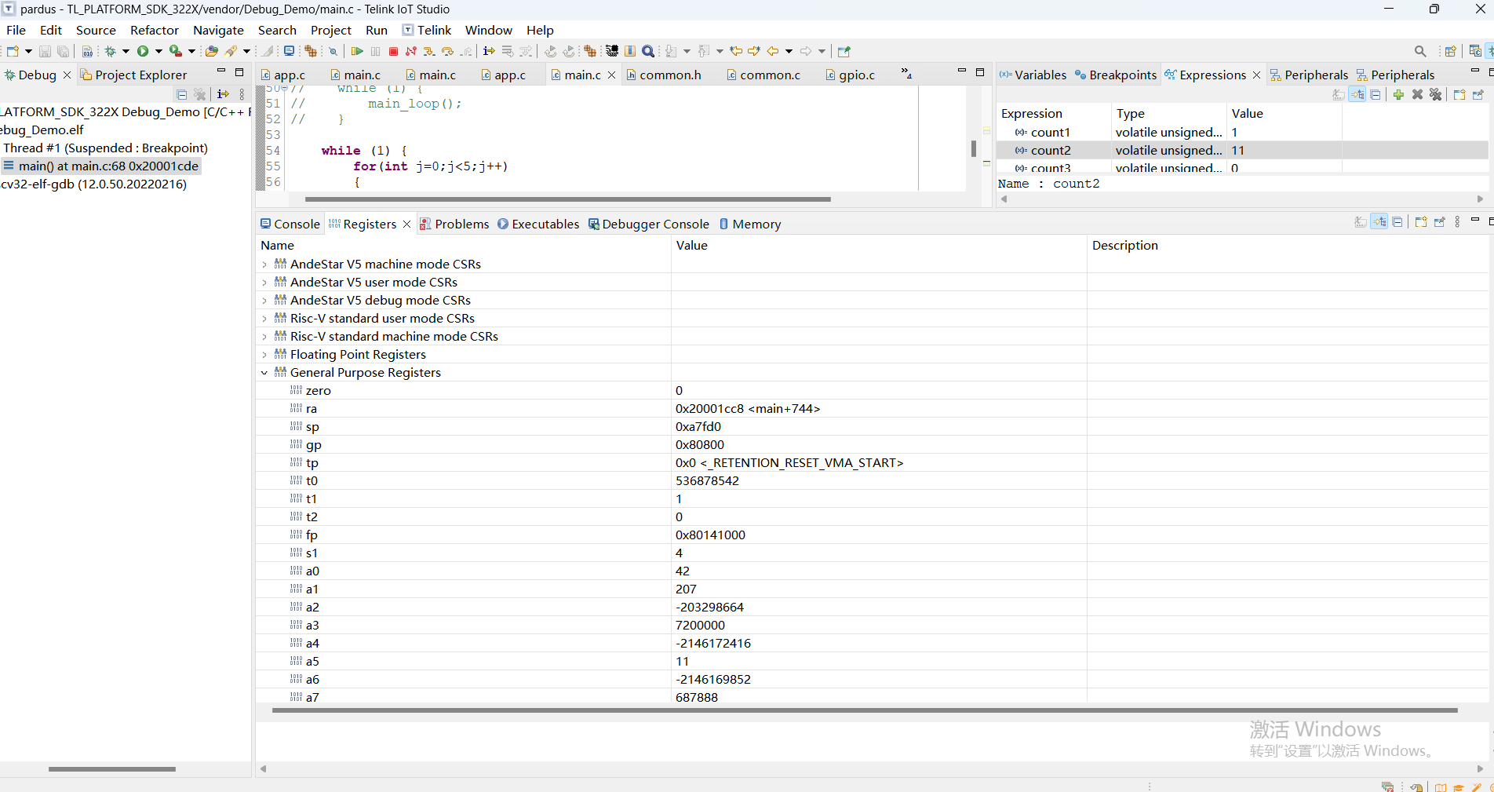Image resolution: width=1494 pixels, height=792 pixels.
Task: Collapse all in Registers view toolbar
Action: (1397, 222)
